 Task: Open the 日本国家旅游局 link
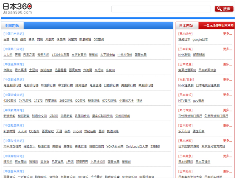click(188, 147)
